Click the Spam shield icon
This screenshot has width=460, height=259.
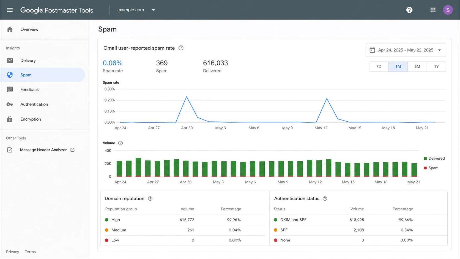(x=10, y=75)
